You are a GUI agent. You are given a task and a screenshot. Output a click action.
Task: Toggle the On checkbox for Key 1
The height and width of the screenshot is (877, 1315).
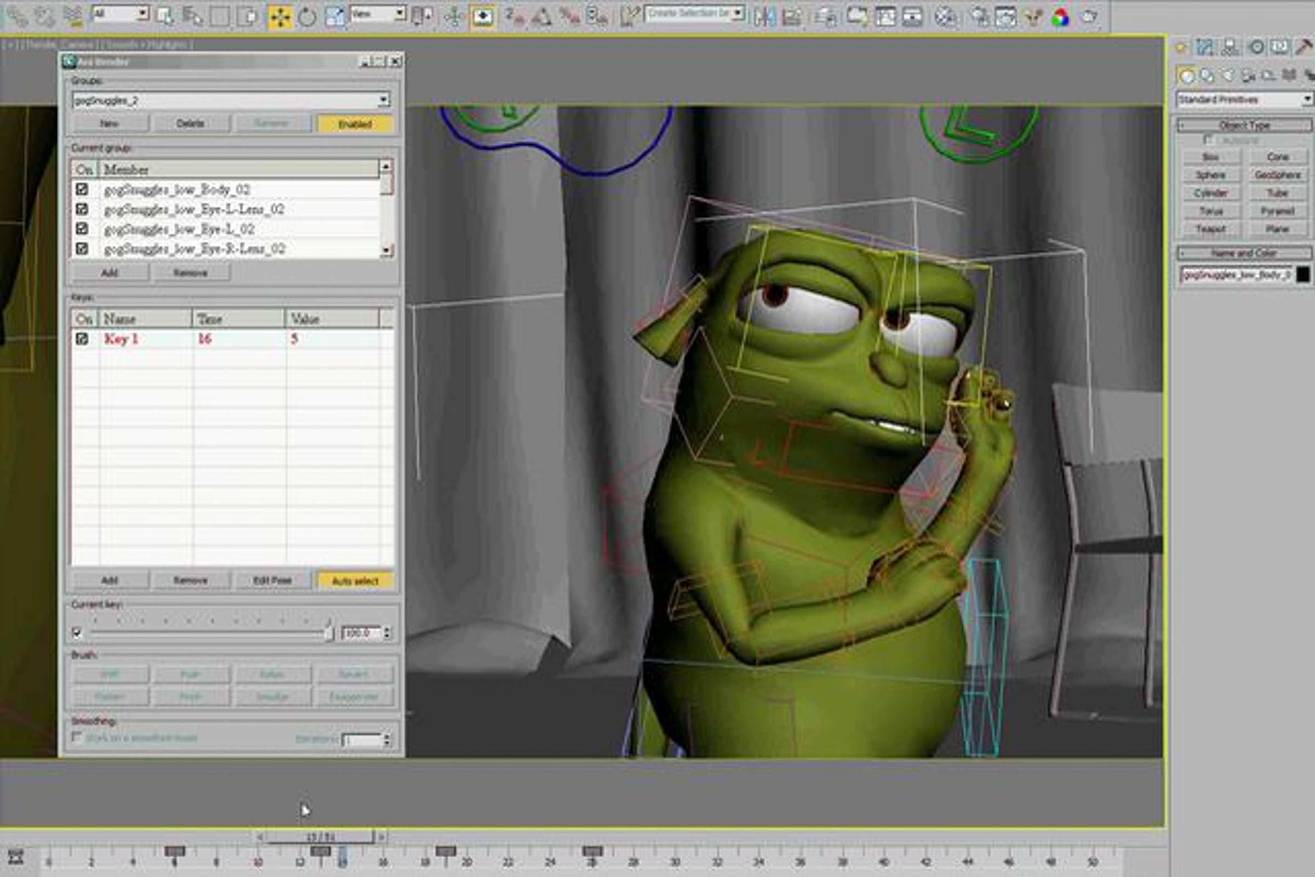(82, 339)
